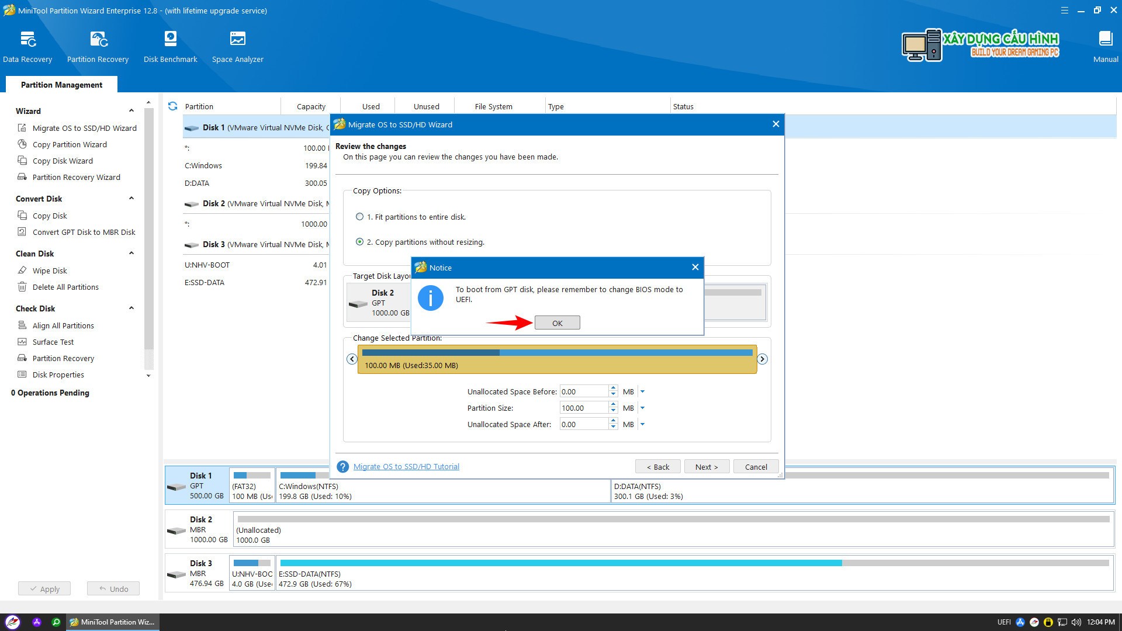Click the refresh icon beside Partition column
This screenshot has height=631, width=1122.
click(x=172, y=106)
